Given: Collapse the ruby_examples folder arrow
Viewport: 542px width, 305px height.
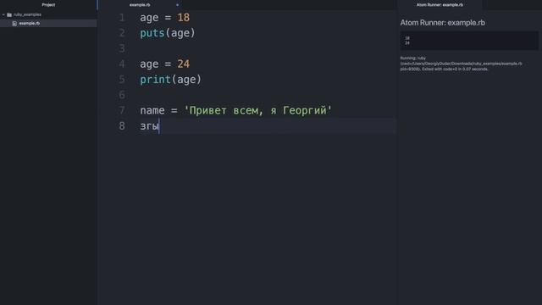Looking at the screenshot, I should 3,14.
